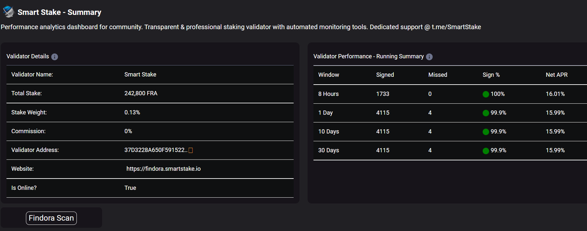Sort by the Missed column header
The image size is (587, 231).
[x=438, y=75]
